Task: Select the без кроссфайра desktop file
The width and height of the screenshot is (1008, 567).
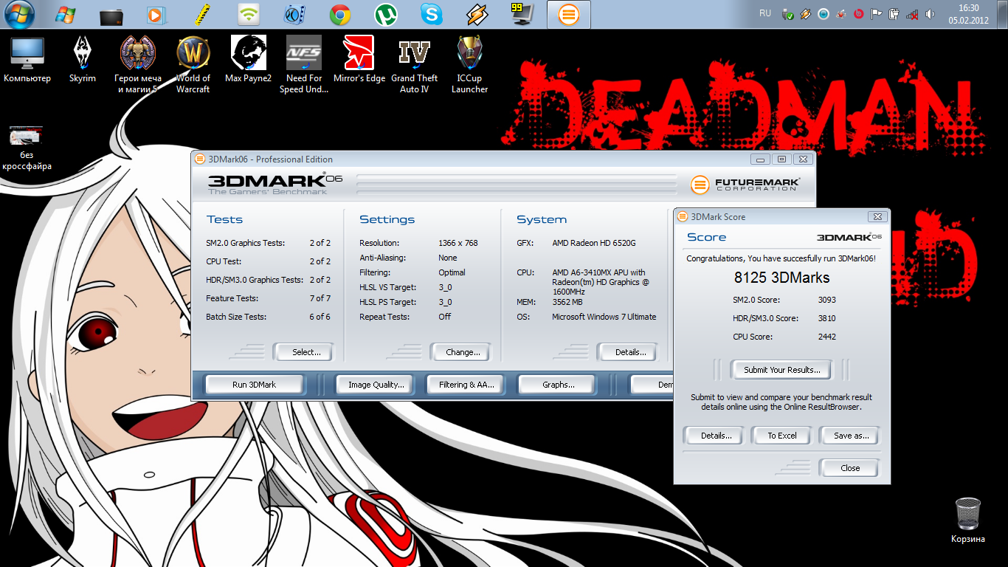Action: pos(27,148)
